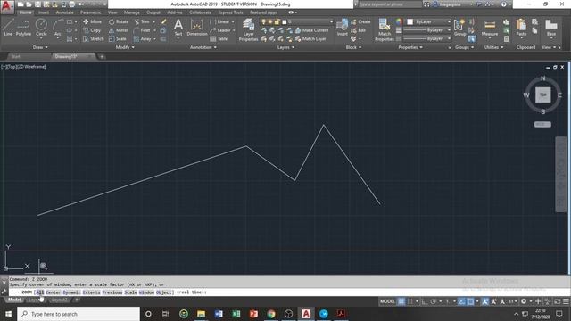Image resolution: width=571 pixels, height=321 pixels.
Task: Add a new drawing tab
Action: tap(102, 57)
